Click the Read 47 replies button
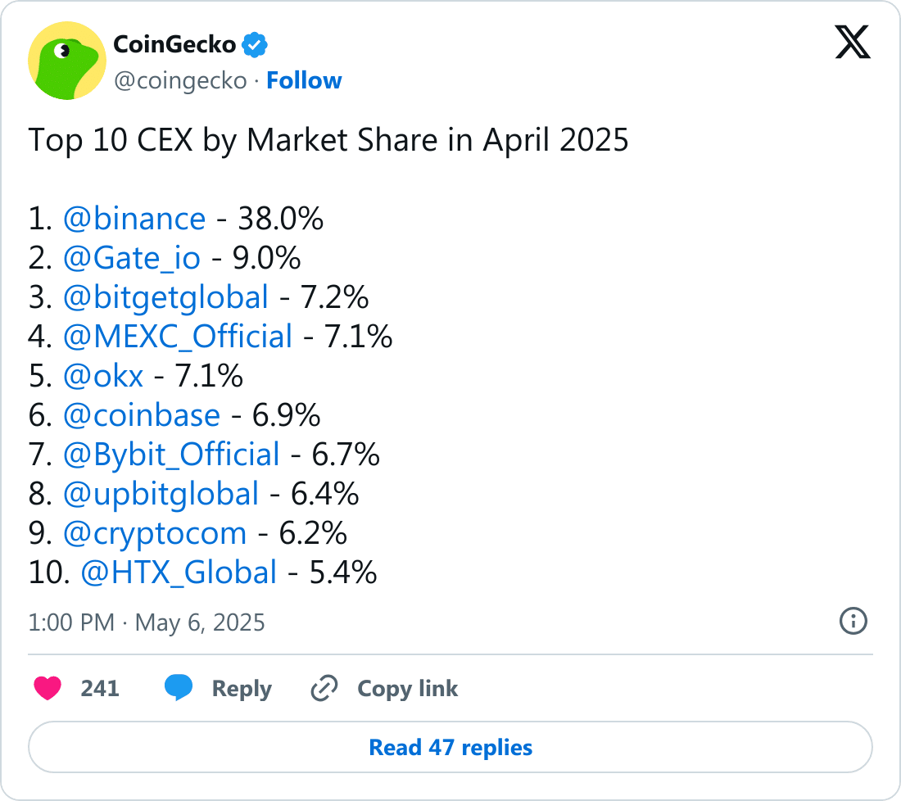This screenshot has height=801, width=901. click(x=450, y=748)
